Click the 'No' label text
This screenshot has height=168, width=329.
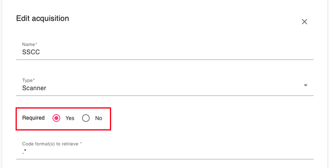tap(99, 118)
